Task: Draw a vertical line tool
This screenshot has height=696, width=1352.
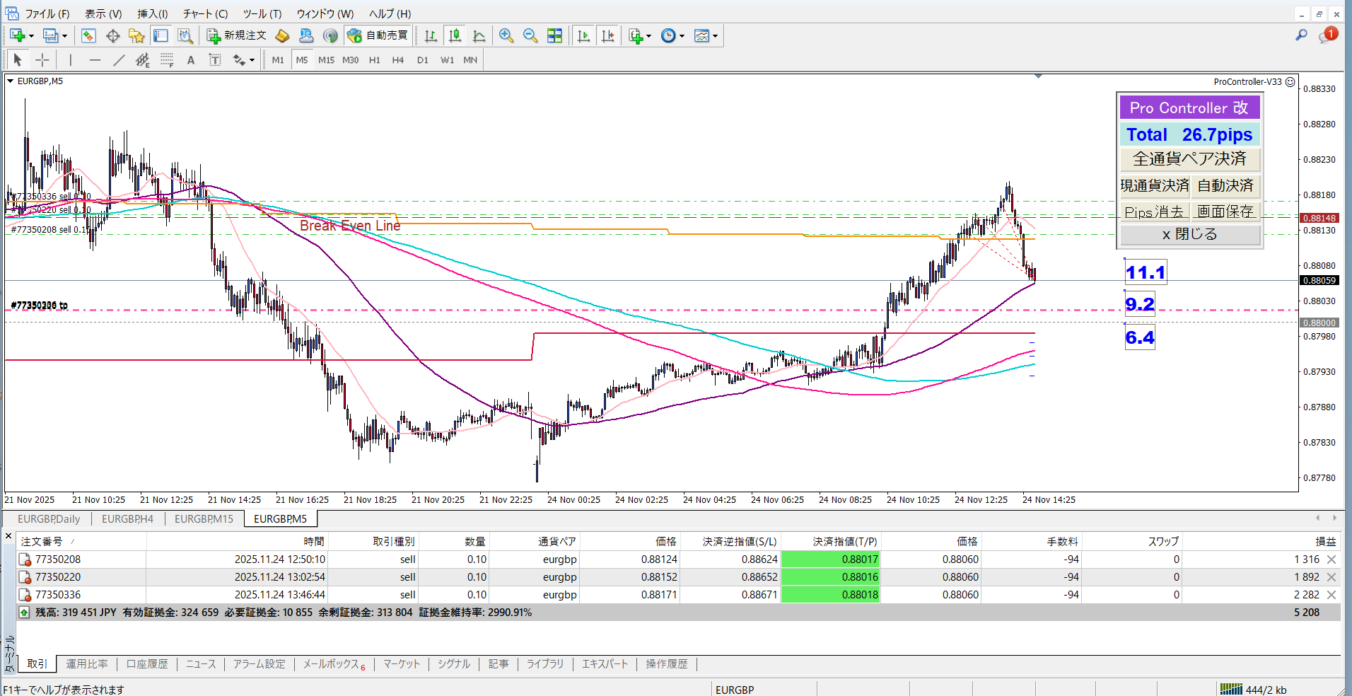Action: (70, 60)
